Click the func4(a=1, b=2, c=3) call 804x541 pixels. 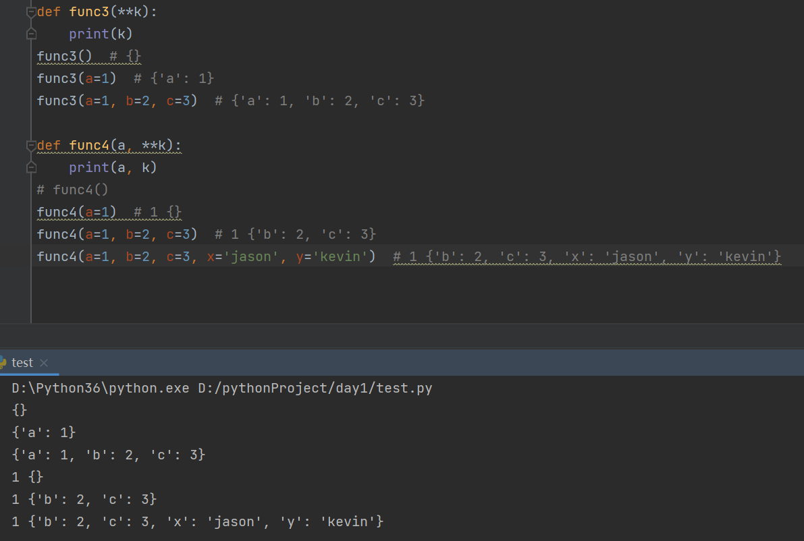click(117, 235)
